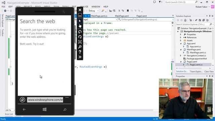Screen dimensions: 215x121
Task: Toggle bookmark icon in the toolbar
Action: pyautogui.click(x=128, y=11)
